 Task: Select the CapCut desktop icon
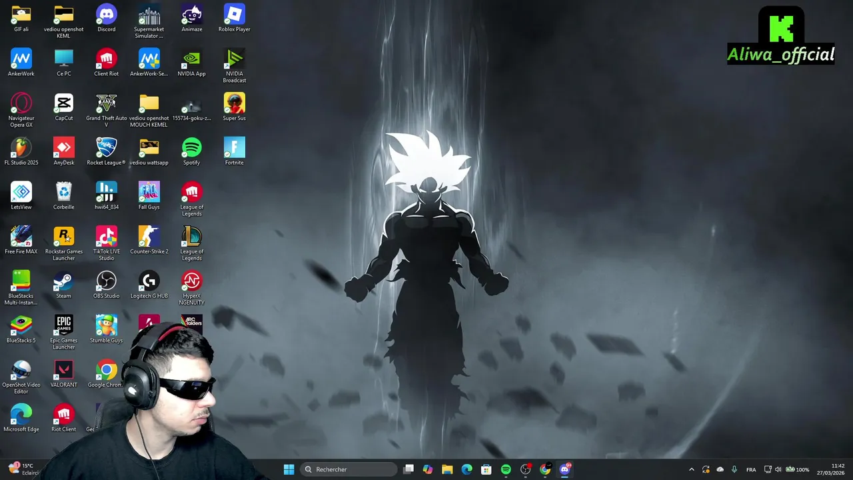pos(64,107)
